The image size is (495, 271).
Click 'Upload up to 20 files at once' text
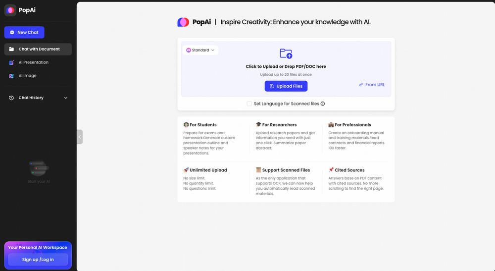coord(286,74)
